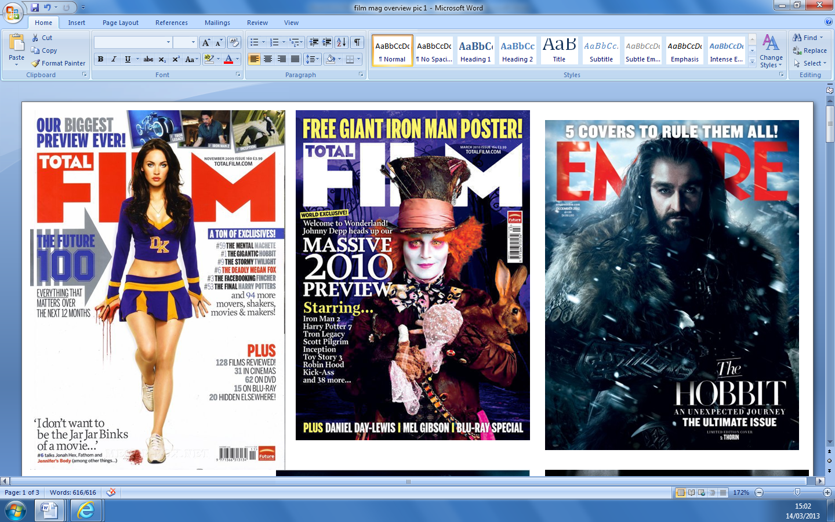This screenshot has width=835, height=522.
Task: Toggle Underline formatting
Action: [x=128, y=59]
